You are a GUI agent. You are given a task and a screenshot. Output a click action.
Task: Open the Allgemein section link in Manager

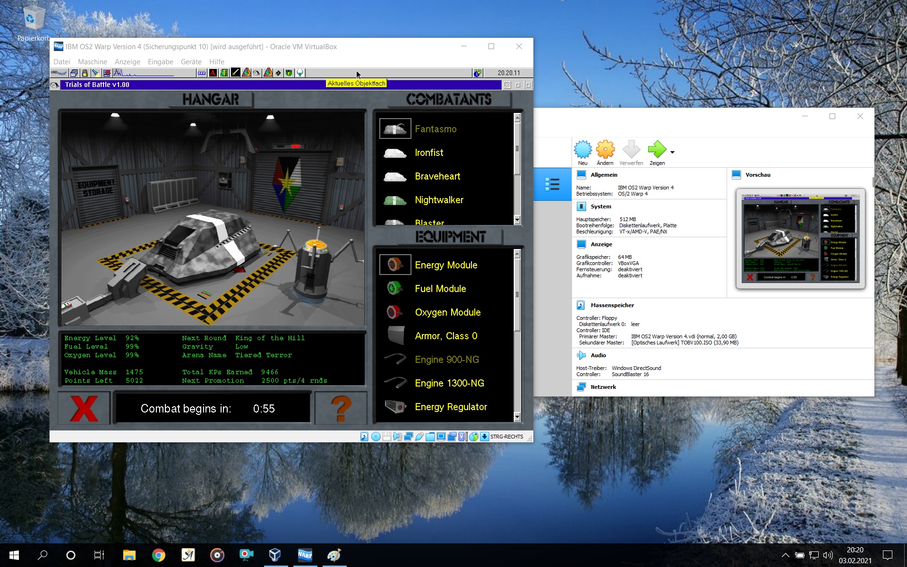point(604,175)
